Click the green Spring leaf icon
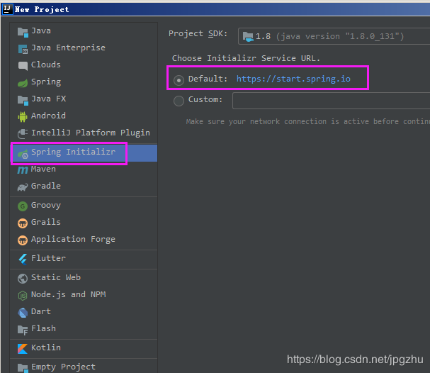Screen dimensions: 430x373 (23, 83)
